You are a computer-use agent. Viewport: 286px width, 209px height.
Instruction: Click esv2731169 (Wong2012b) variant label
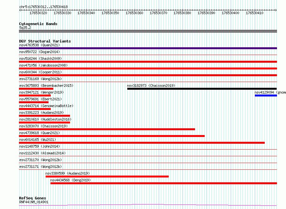(x=40, y=79)
